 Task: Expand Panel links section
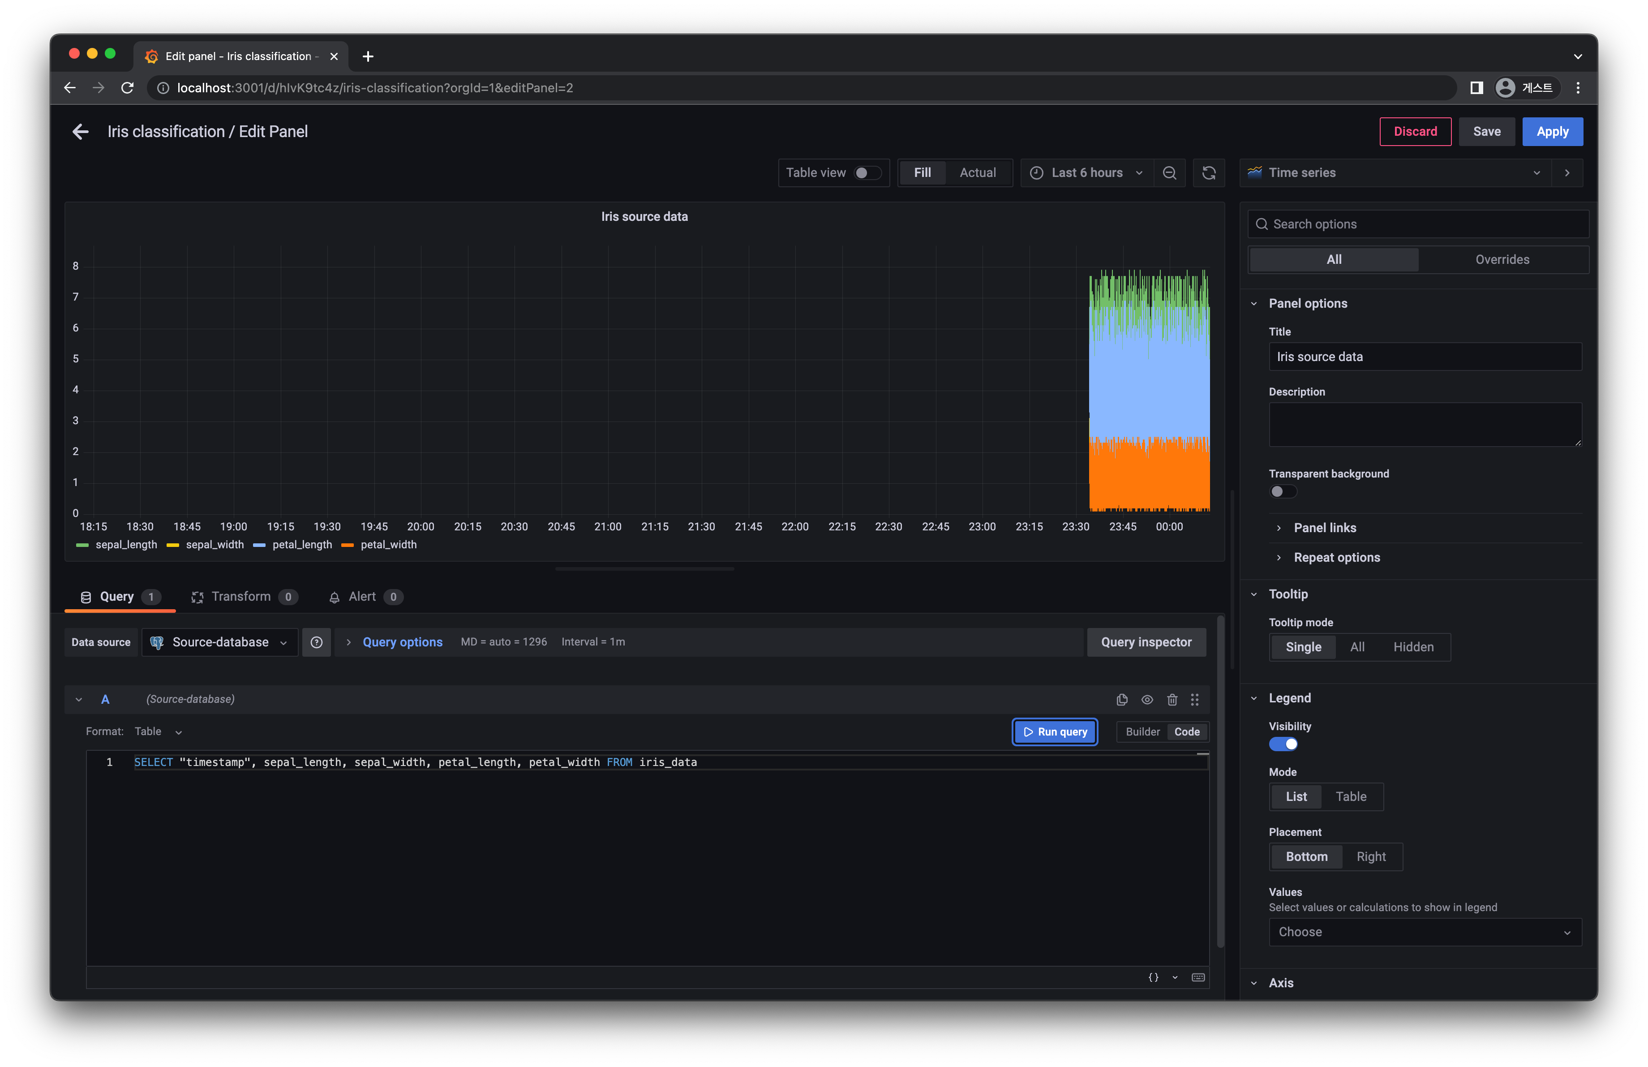click(1324, 528)
